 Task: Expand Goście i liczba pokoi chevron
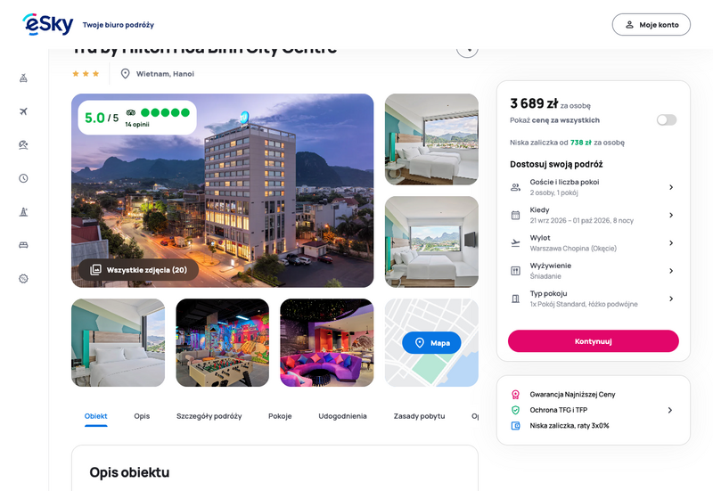click(671, 187)
